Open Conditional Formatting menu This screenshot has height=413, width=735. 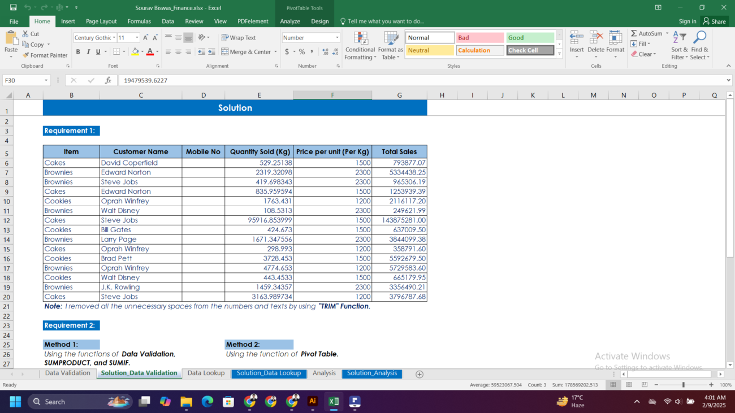(360, 46)
